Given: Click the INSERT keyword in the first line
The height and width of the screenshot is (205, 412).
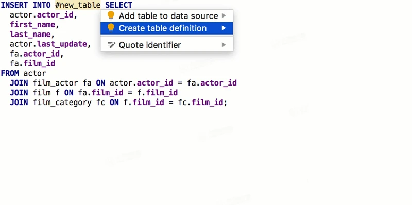Looking at the screenshot, I should (x=14, y=5).
